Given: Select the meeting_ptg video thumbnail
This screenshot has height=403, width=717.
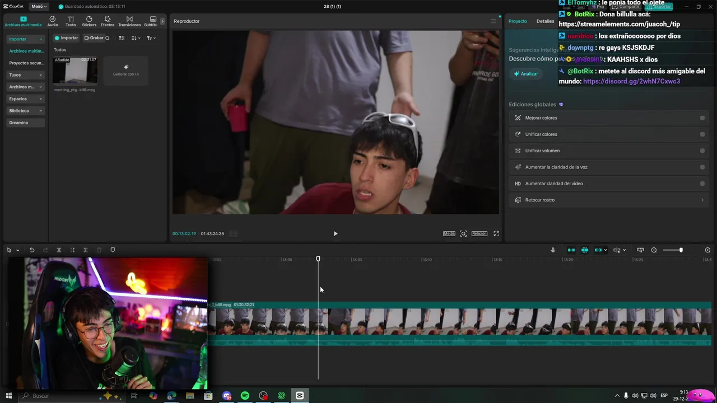Looking at the screenshot, I should click(75, 71).
